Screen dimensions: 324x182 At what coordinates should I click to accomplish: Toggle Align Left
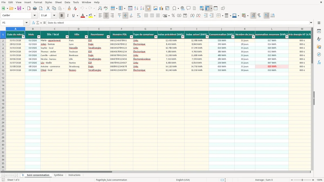coord(100,16)
